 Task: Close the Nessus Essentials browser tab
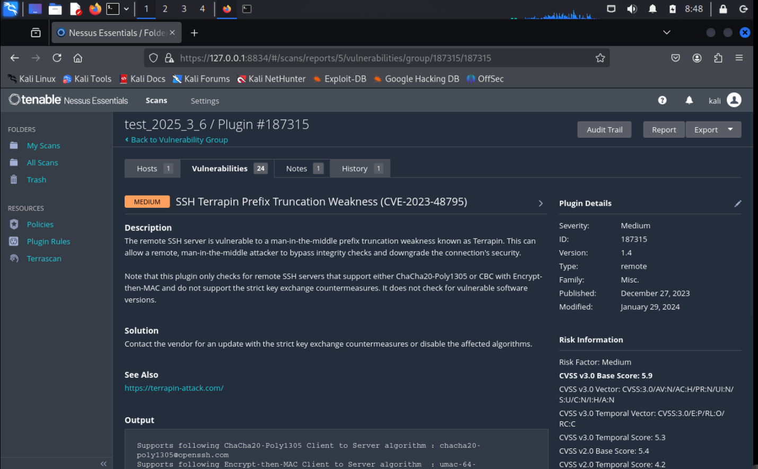(x=172, y=33)
